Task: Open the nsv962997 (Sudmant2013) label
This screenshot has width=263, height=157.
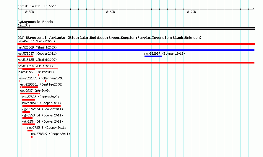Action: click(165, 54)
